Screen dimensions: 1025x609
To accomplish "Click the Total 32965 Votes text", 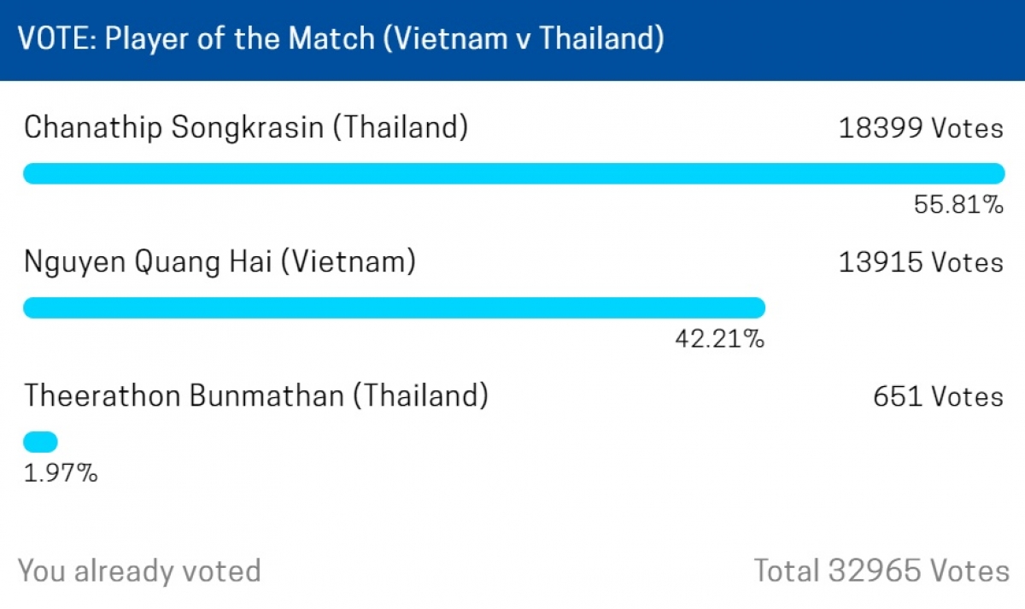I will (x=881, y=571).
